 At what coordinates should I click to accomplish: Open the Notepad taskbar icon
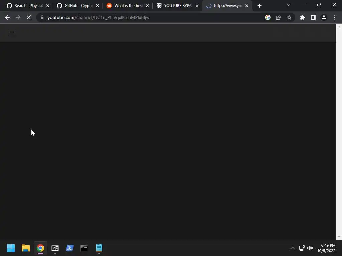99,248
